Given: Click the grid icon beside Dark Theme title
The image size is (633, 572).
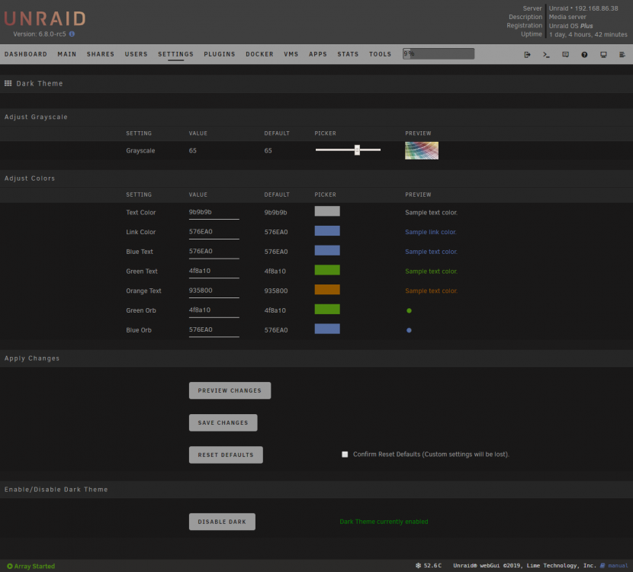Looking at the screenshot, I should pos(8,83).
